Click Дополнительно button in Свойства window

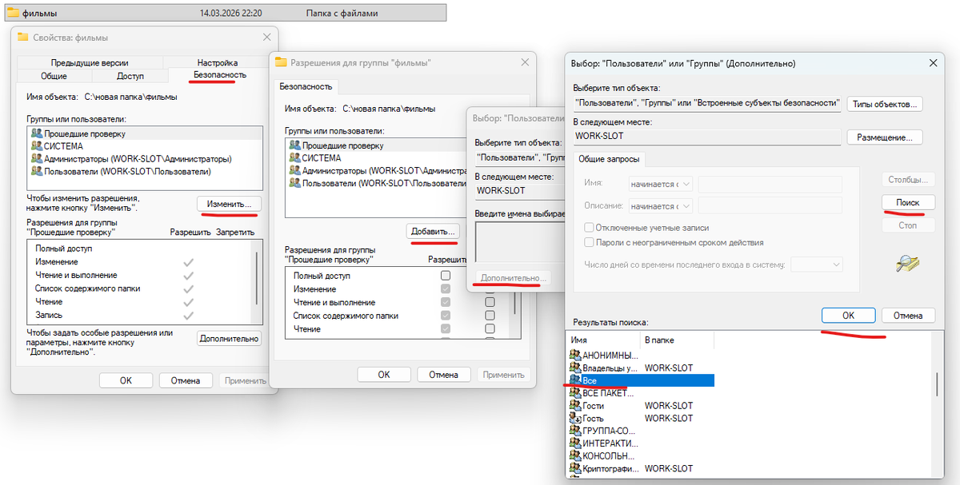pyautogui.click(x=230, y=339)
